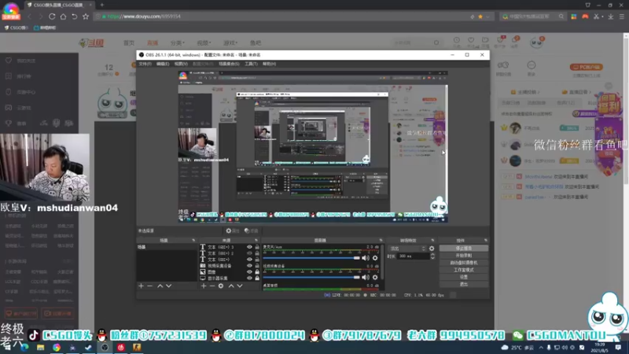Adjust the mic/Aux volume slider
This screenshot has width=629, height=354.
click(x=311, y=258)
